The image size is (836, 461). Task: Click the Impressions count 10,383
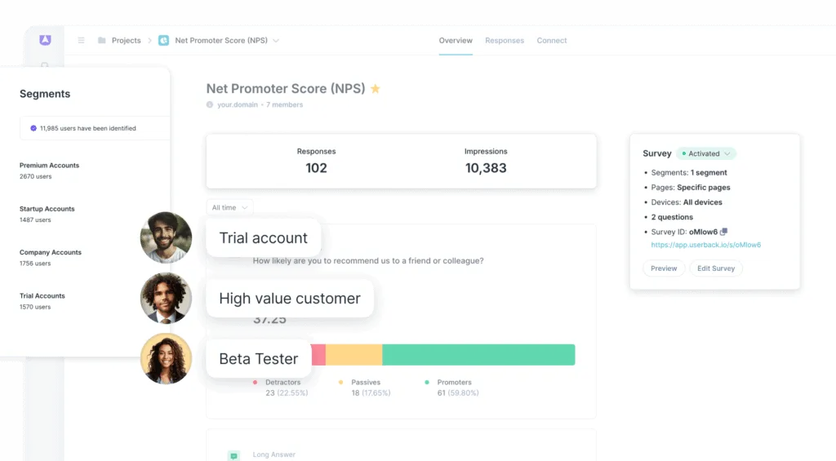(486, 168)
